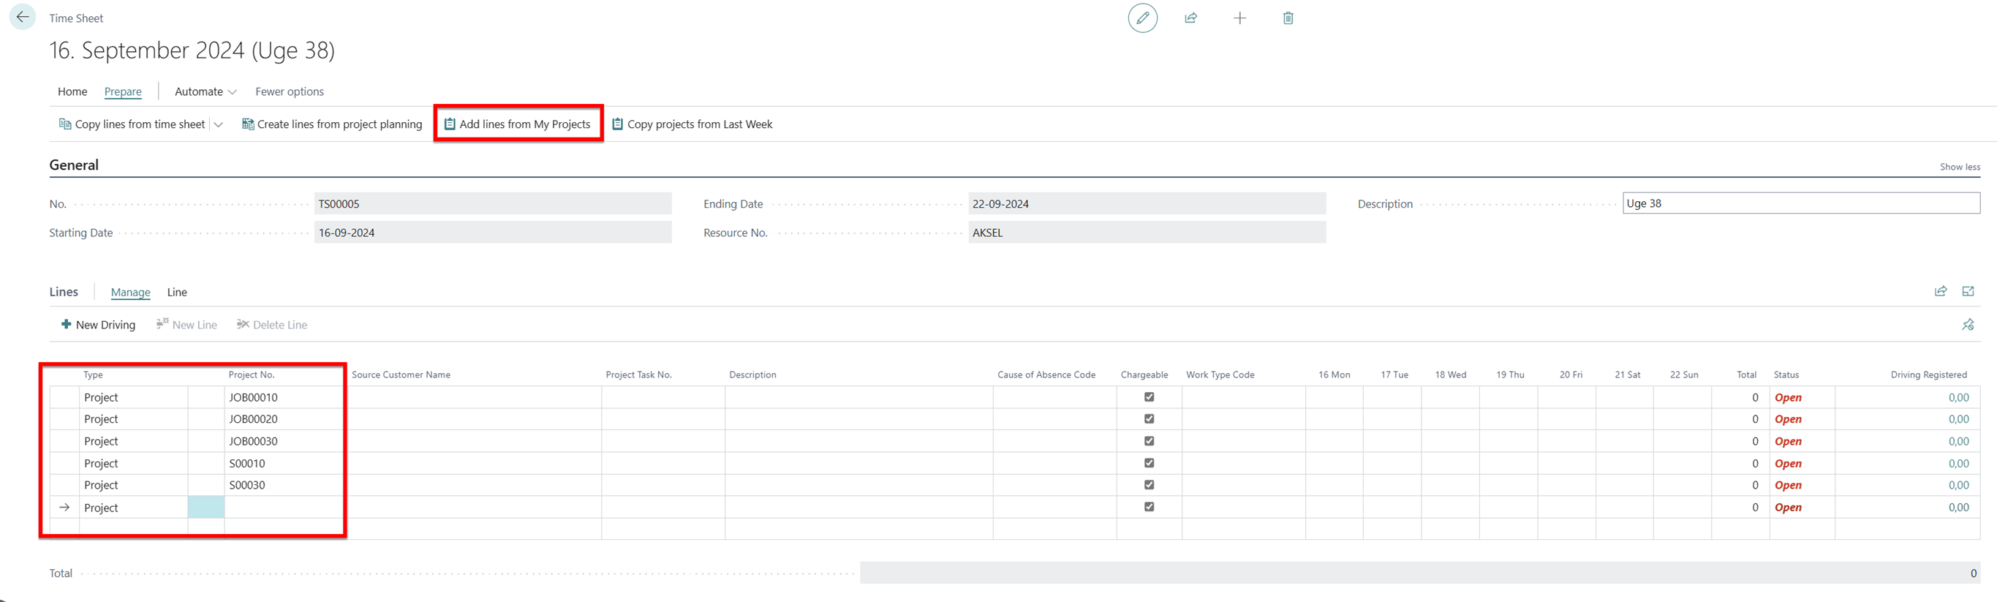
Task: Click the Source Customer Name column header
Action: (x=401, y=375)
